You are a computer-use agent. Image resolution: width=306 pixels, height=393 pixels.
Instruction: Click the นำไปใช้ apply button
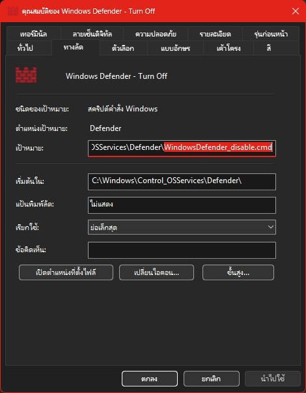pyautogui.click(x=273, y=379)
